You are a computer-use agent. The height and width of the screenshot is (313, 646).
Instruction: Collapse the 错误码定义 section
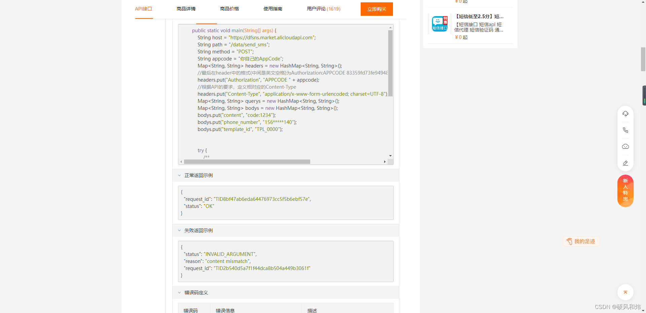pyautogui.click(x=179, y=293)
